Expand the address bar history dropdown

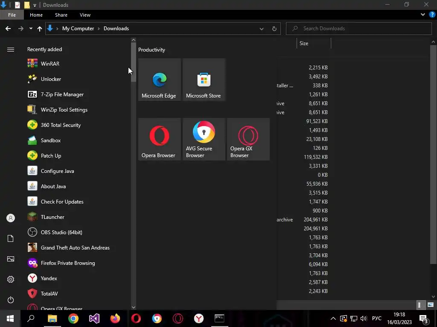(262, 29)
